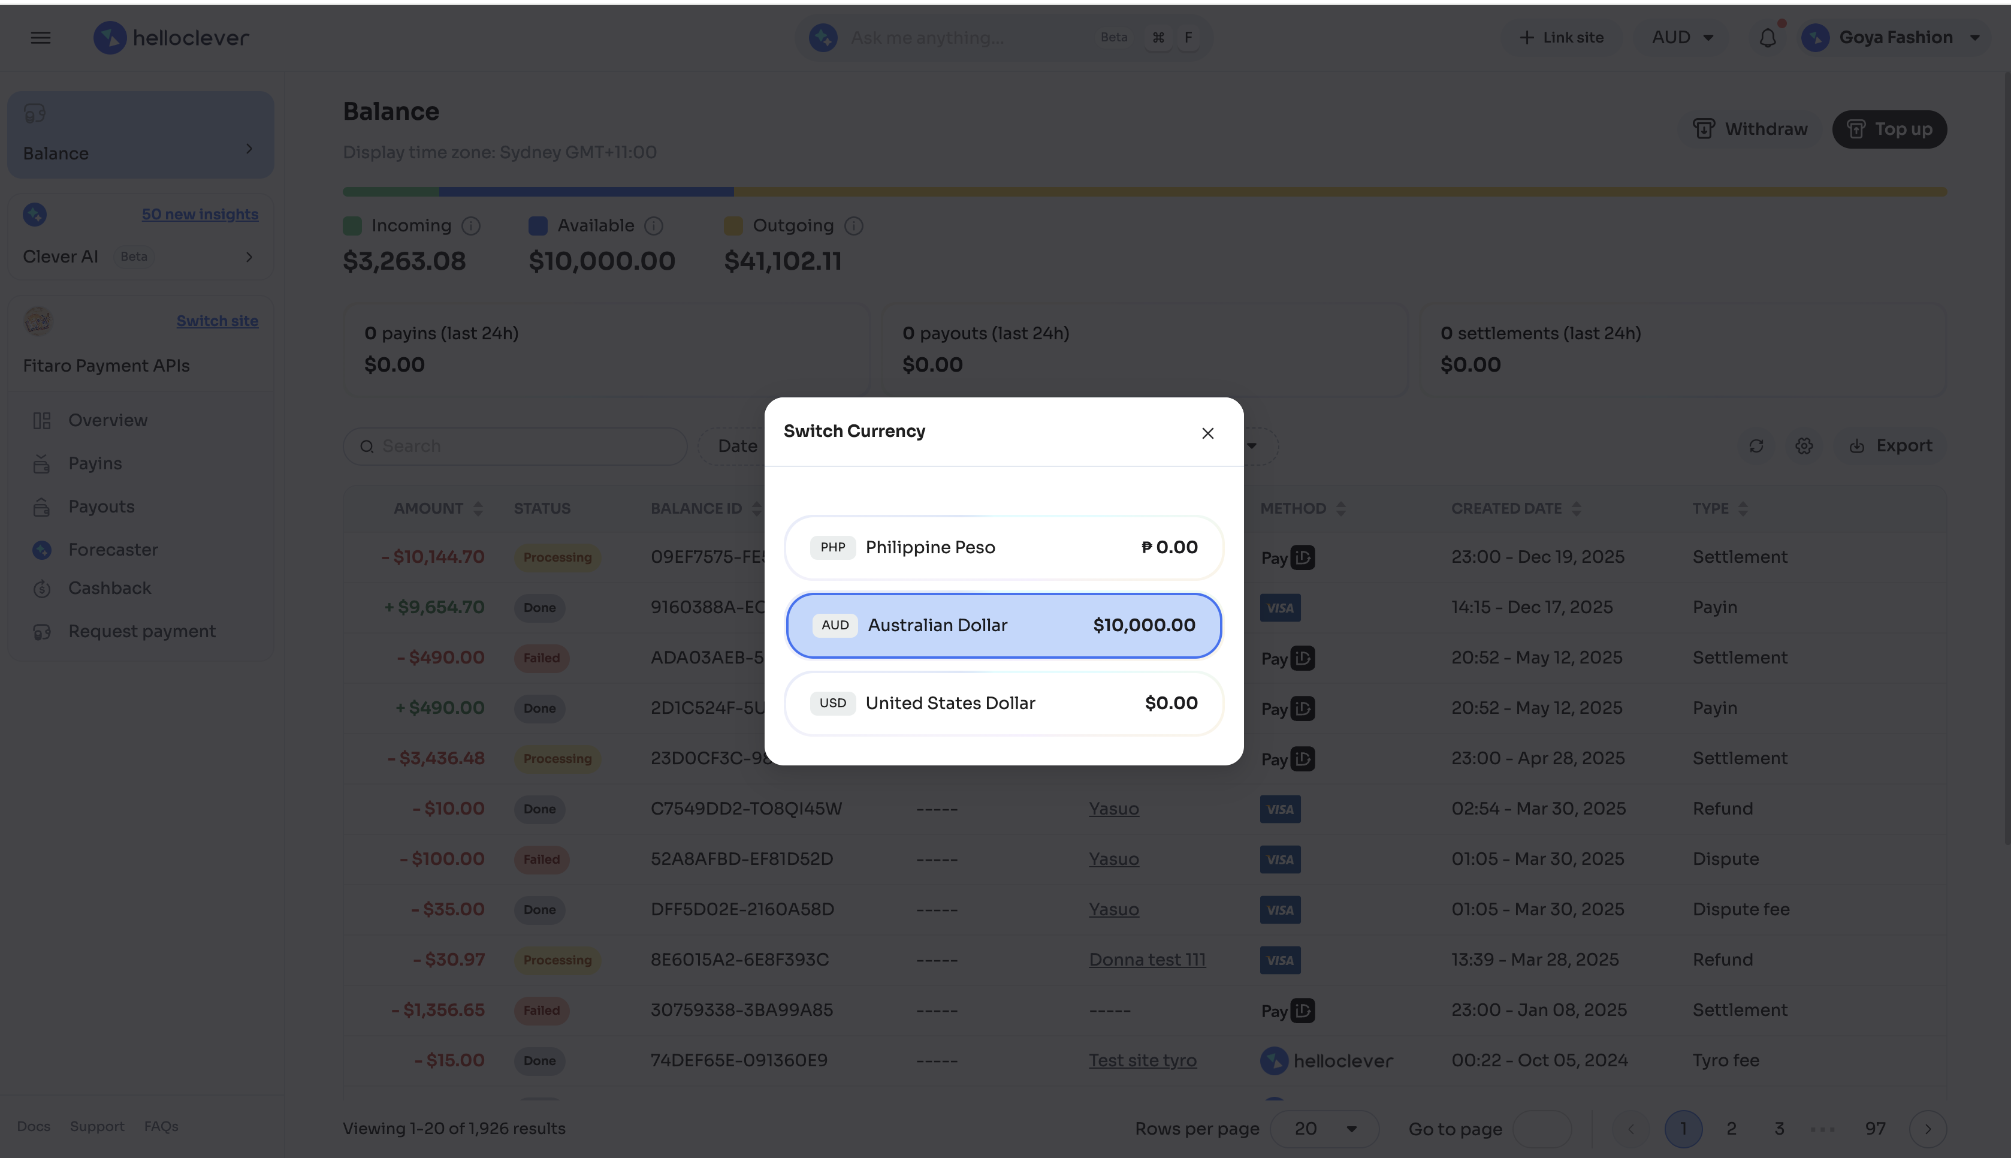Click the Top up button

[x=1889, y=129]
